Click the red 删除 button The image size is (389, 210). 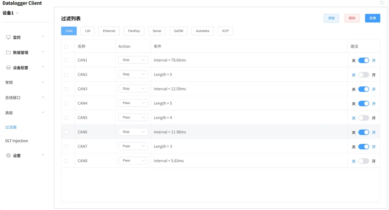[352, 18]
